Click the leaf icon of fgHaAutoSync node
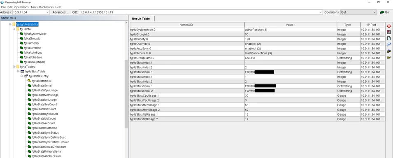This screenshot has width=393, height=158. 21,53
